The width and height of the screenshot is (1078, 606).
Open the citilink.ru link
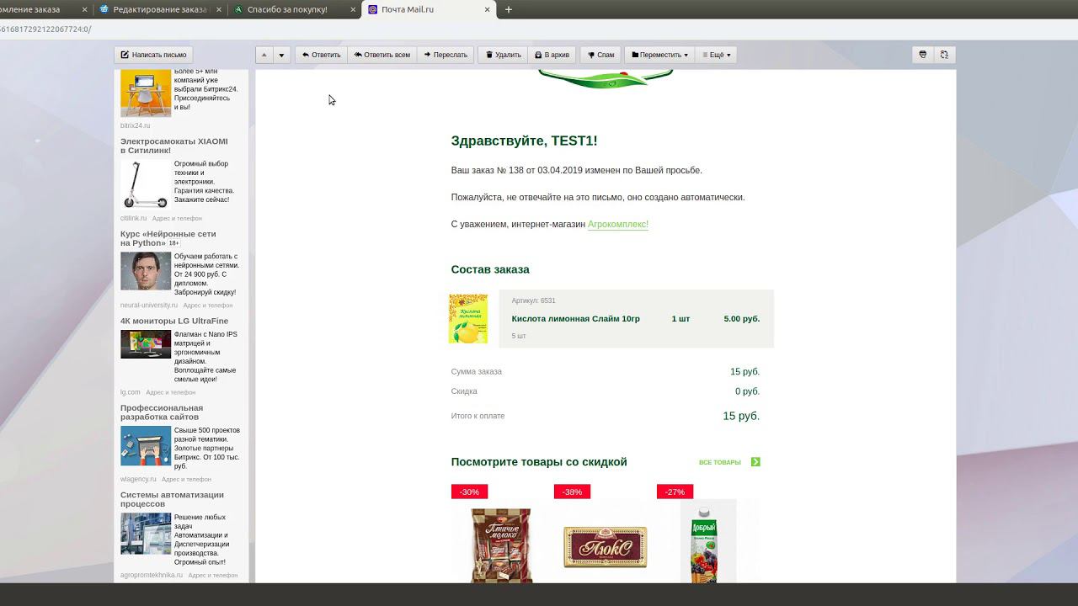(x=133, y=218)
